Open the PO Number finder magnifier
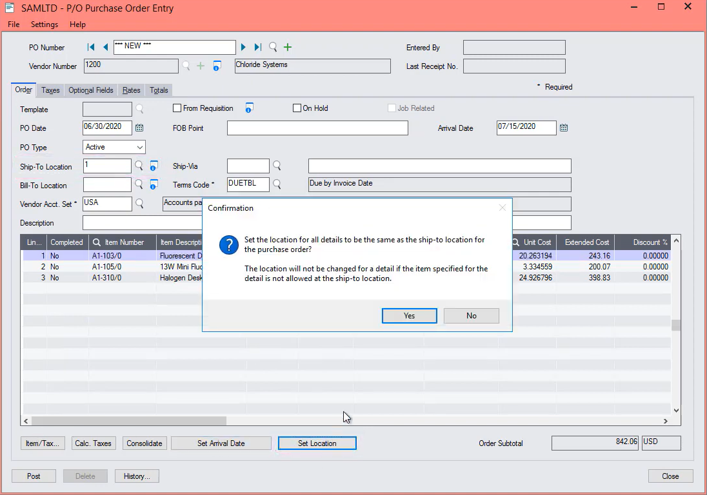 (272, 46)
